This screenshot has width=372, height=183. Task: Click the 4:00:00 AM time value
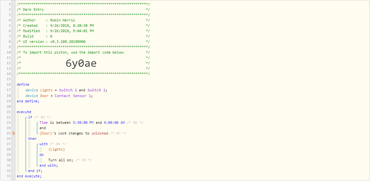(x=114, y=123)
